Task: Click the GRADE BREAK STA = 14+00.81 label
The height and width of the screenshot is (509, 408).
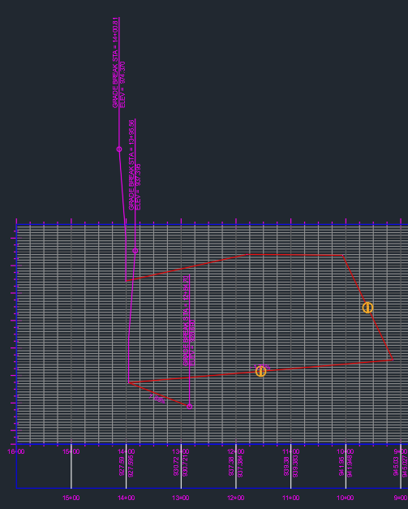Action: pos(115,63)
